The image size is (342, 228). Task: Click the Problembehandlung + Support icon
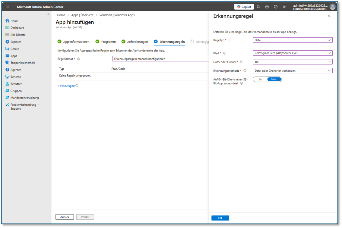click(8, 105)
